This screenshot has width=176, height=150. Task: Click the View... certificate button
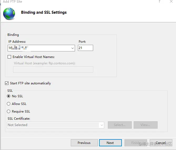point(145,125)
